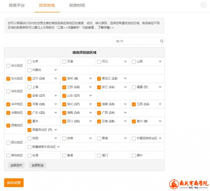Uncheck the 东北地区 region checkbox
210x191 pixels.
pyautogui.click(x=8, y=79)
